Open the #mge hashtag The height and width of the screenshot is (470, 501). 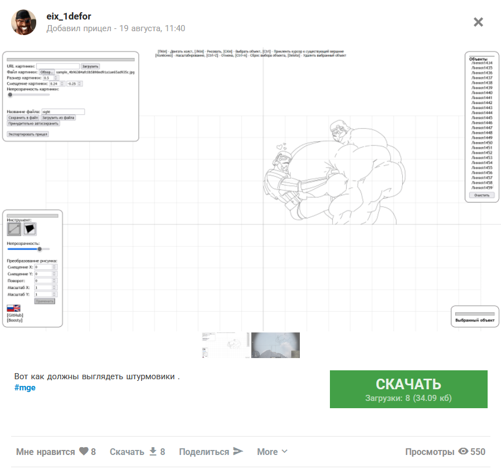(25, 388)
